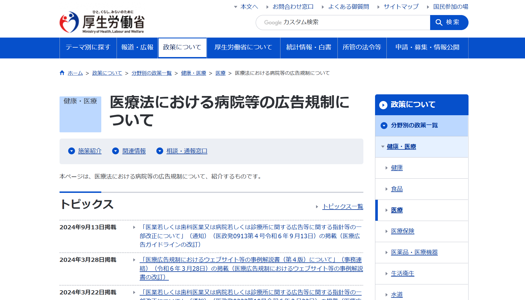Click the magnifying glass search icon

tap(439, 23)
